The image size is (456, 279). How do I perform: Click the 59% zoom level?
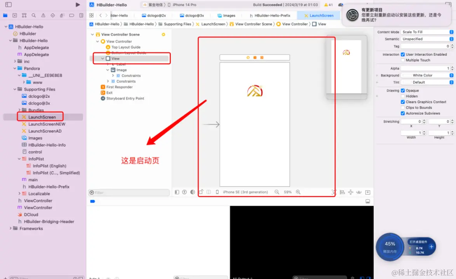[287, 192]
